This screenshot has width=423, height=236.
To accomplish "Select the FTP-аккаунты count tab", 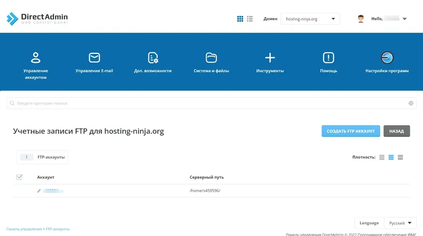I will 42,157.
